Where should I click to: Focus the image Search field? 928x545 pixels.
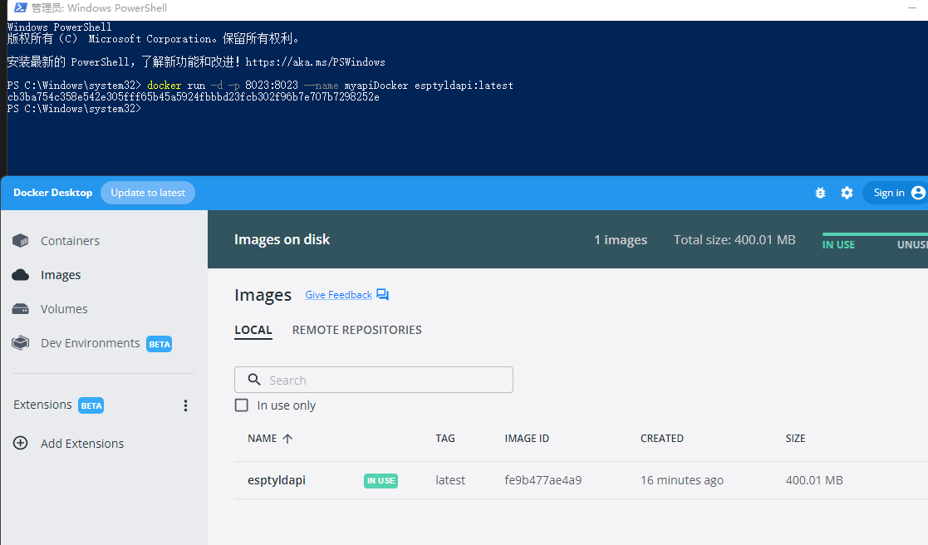[374, 380]
